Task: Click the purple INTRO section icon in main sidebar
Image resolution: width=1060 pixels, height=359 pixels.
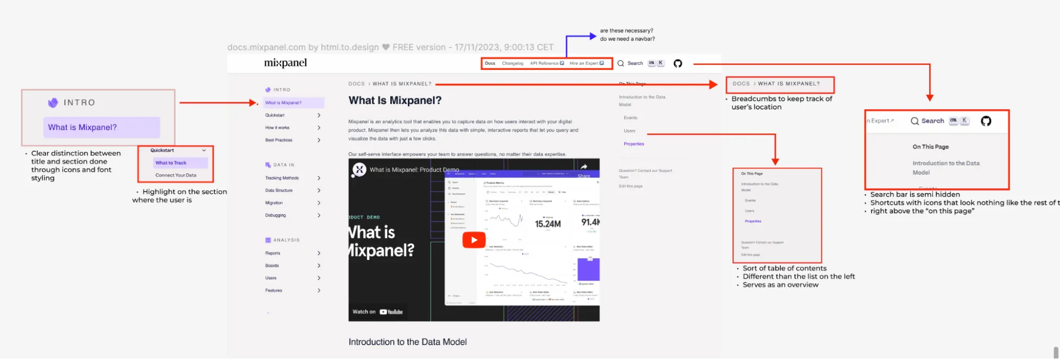Action: [x=268, y=90]
